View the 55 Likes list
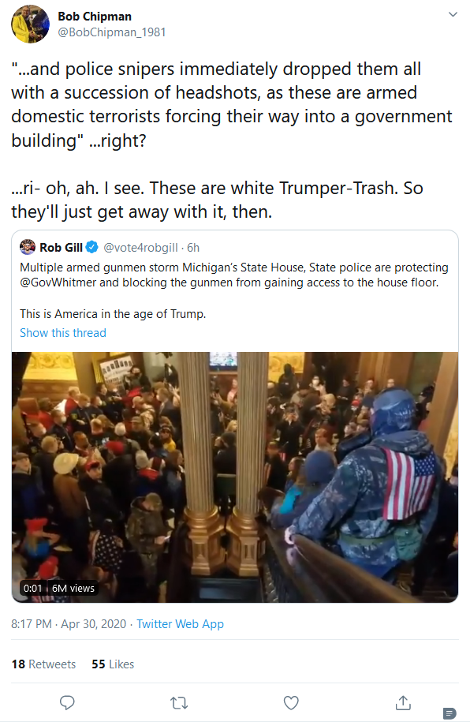Image resolution: width=470 pixels, height=722 pixels. click(113, 664)
